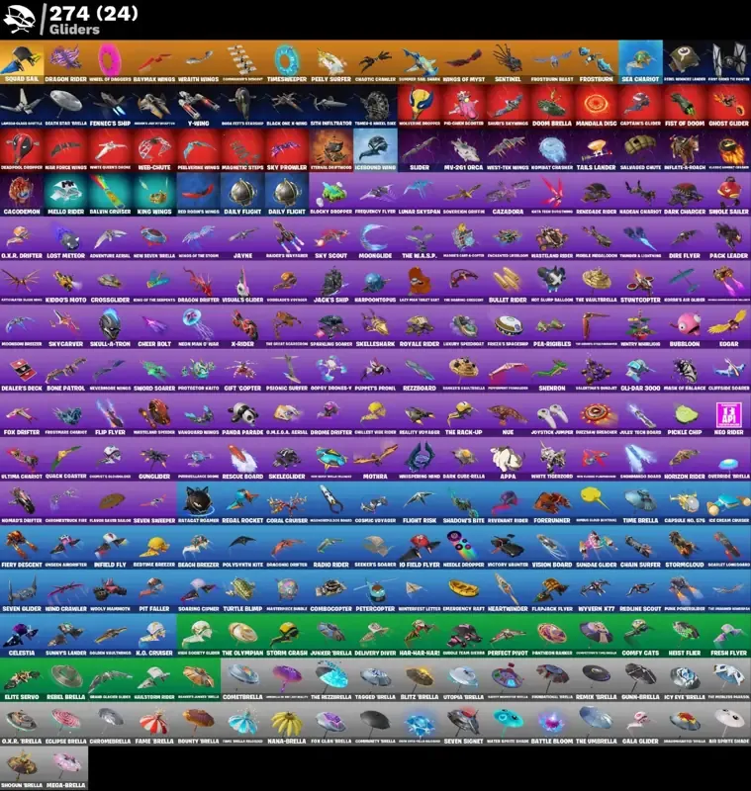Select the Cometbrella umbrella
This screenshot has height=791, width=751.
242,679
